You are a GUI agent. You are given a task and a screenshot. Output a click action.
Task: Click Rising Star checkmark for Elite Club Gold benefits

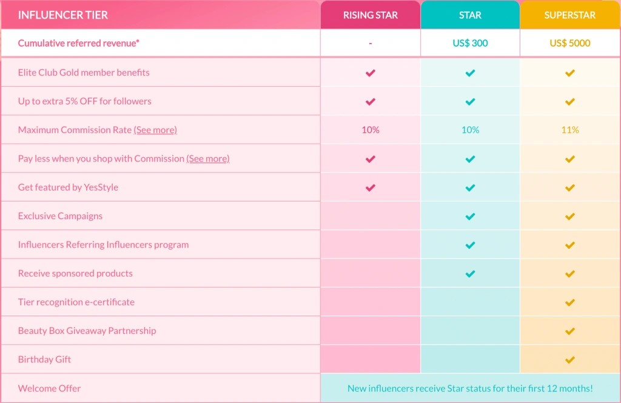point(371,73)
